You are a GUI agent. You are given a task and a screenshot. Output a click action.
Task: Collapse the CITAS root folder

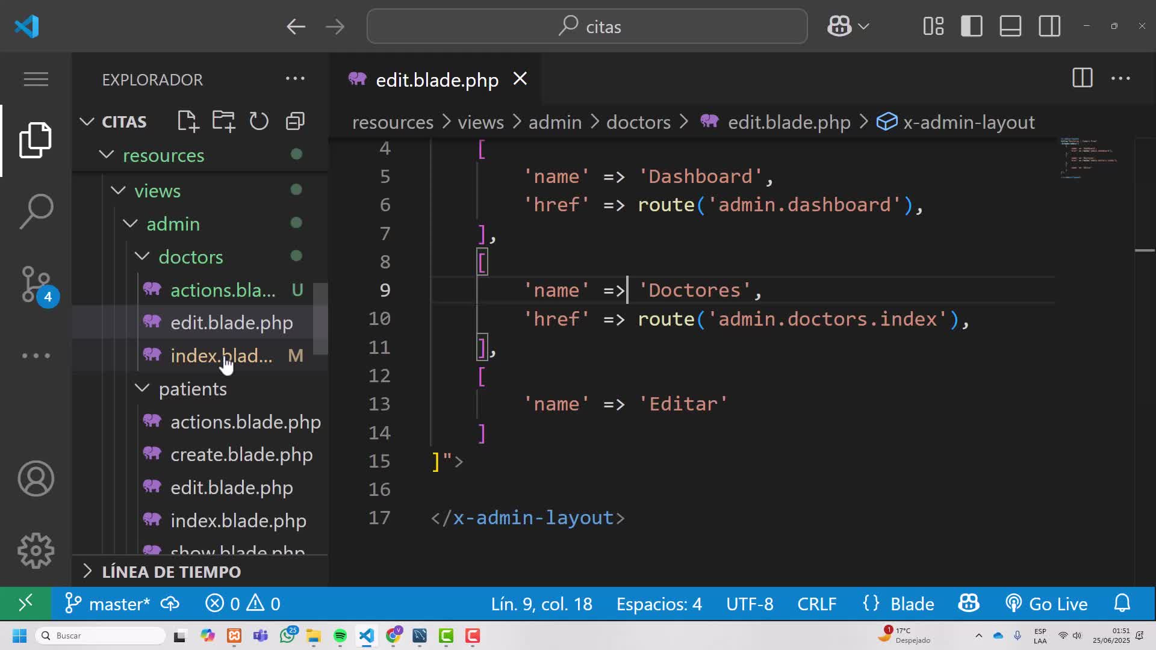tap(113, 122)
